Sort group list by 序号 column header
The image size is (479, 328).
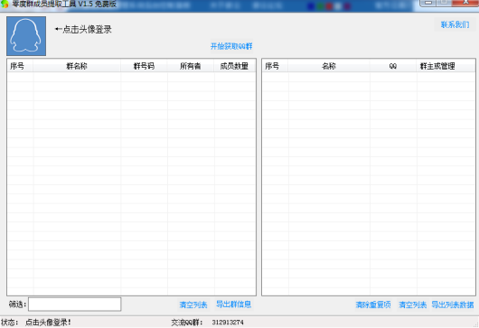[x=20, y=66]
